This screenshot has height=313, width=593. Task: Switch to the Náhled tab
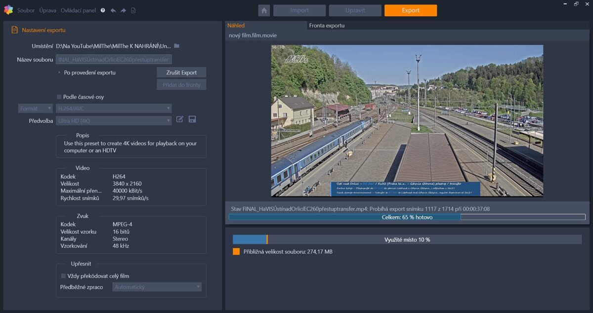(x=236, y=26)
